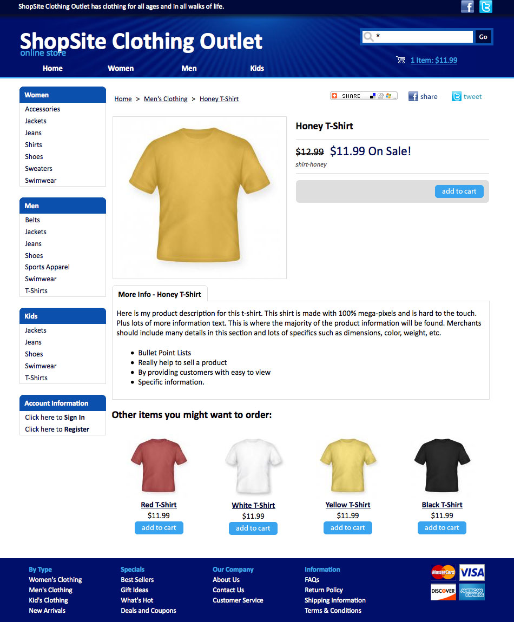Click the search magnifier icon

369,37
